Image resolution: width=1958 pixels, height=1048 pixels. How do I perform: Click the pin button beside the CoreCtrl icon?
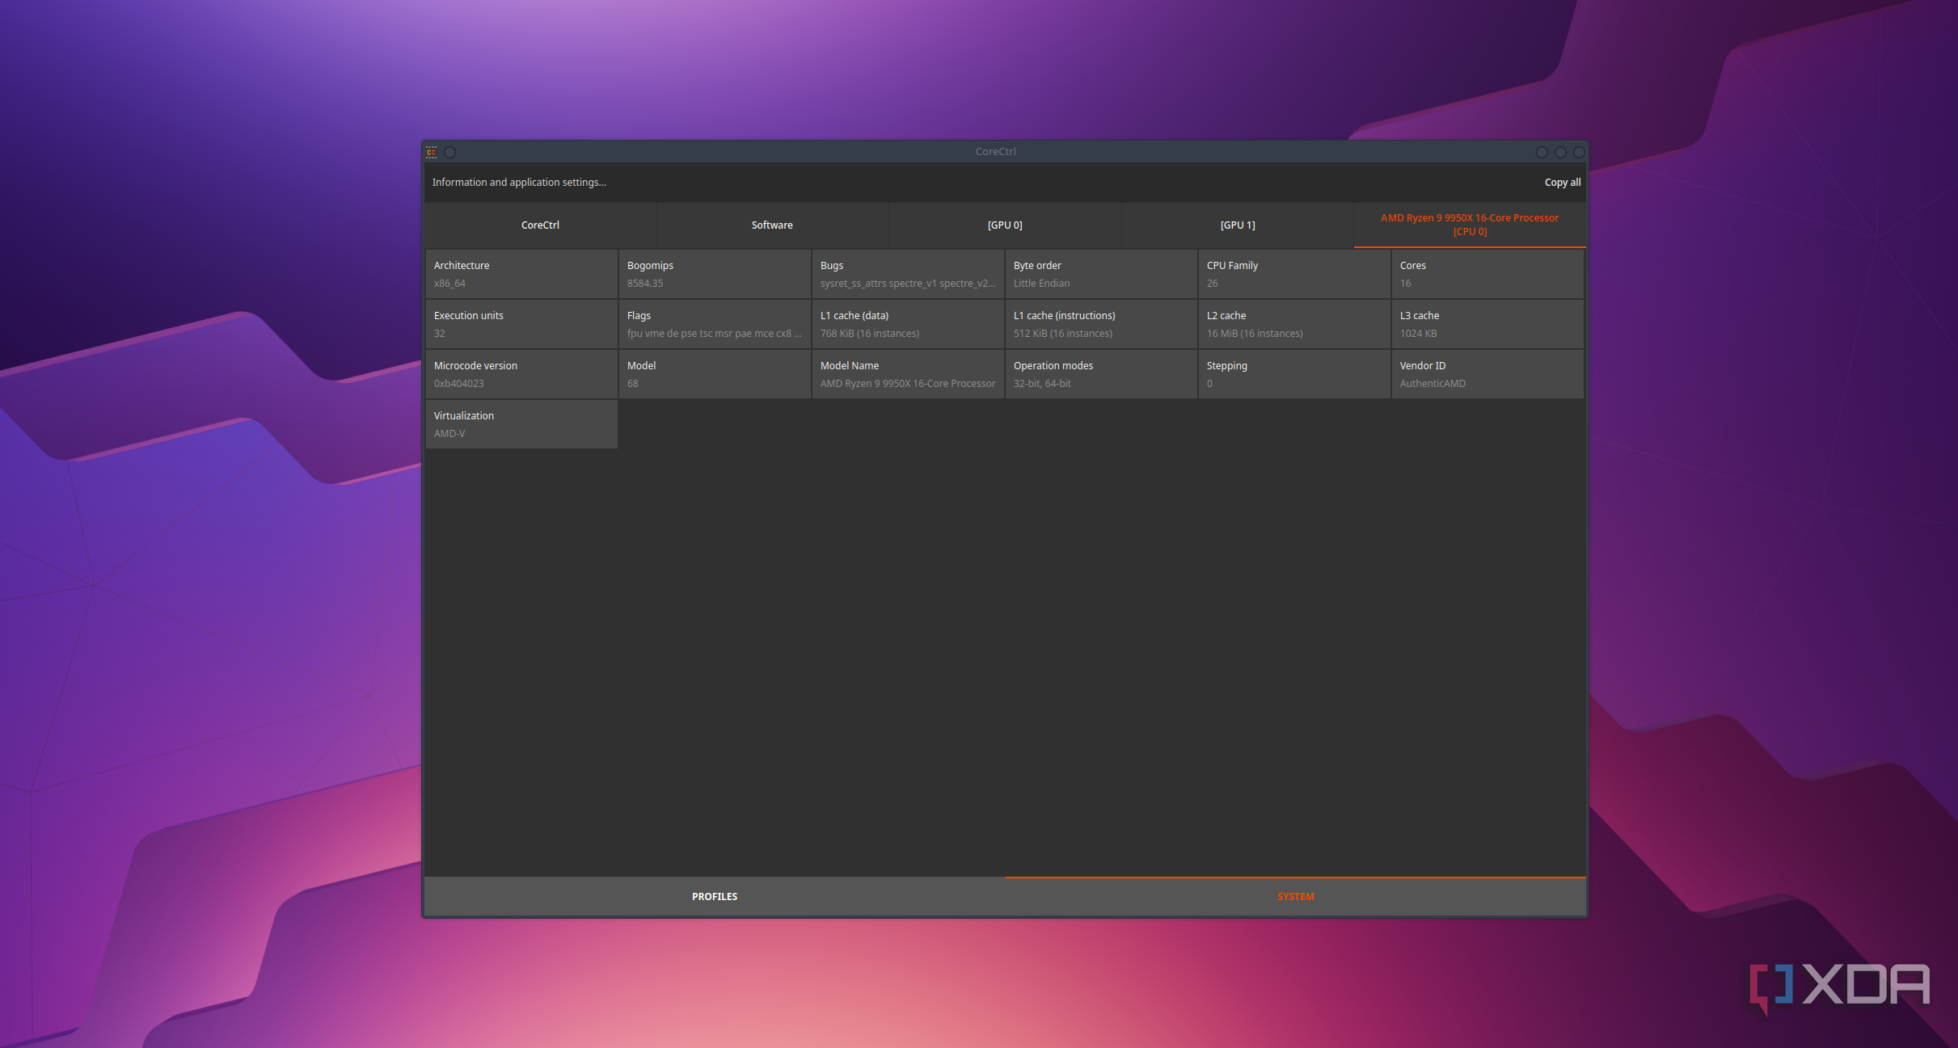click(x=450, y=152)
